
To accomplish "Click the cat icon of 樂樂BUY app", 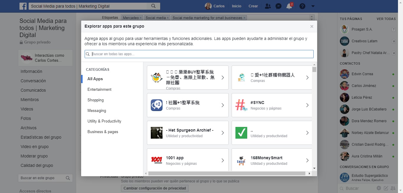I will click(x=157, y=78).
